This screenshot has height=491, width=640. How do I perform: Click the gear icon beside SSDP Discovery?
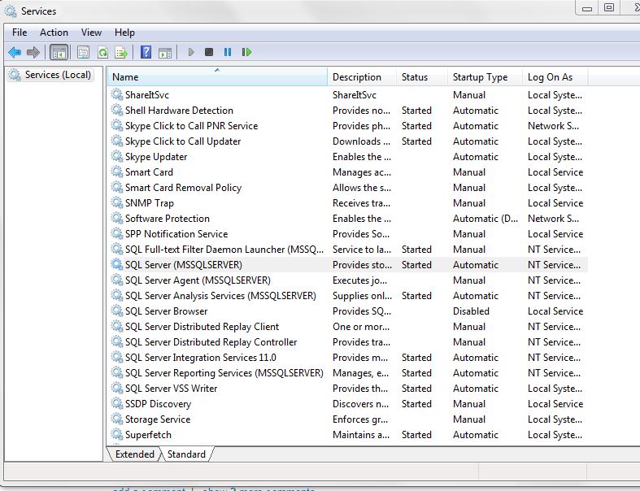click(117, 404)
